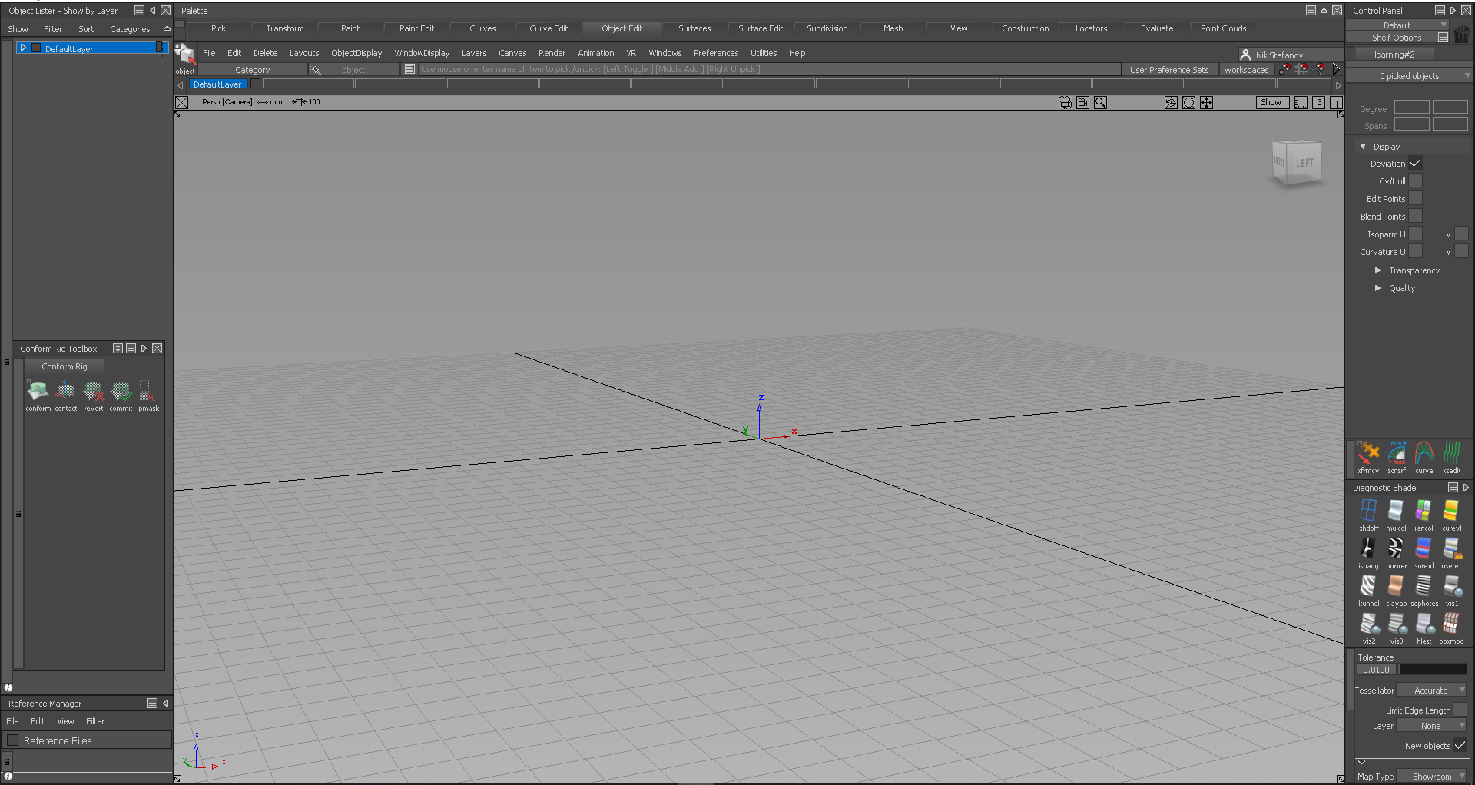Click the usetex diagnostic shade icon
The height and width of the screenshot is (785, 1475).
point(1451,550)
